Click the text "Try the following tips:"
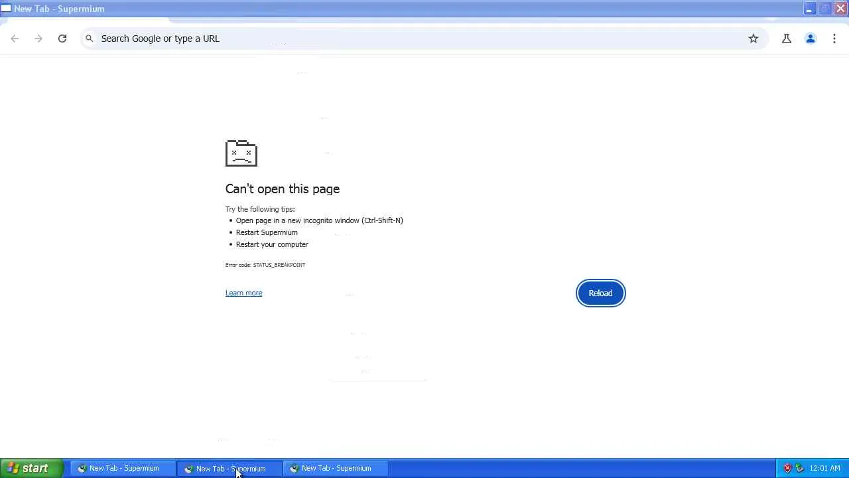 pos(260,209)
